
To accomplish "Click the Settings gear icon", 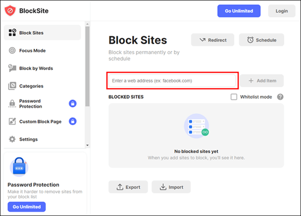I will (12, 139).
